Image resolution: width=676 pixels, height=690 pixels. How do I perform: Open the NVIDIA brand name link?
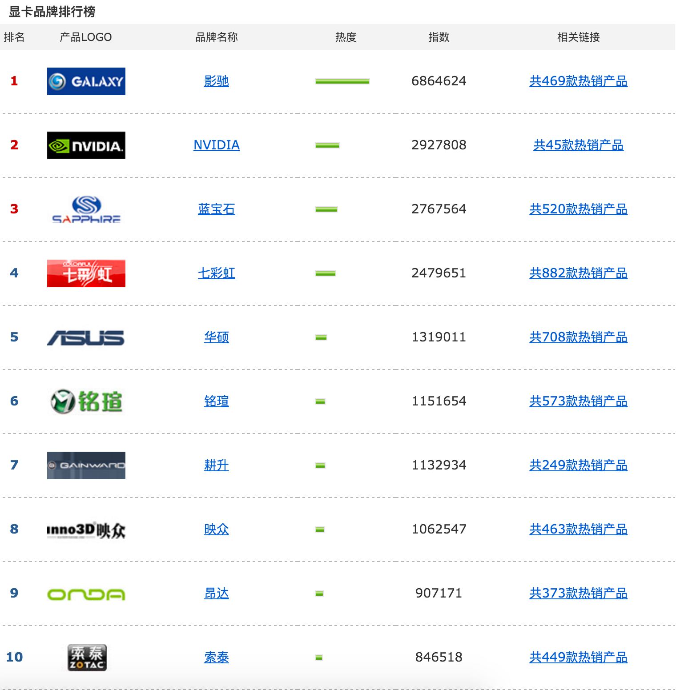(x=217, y=145)
